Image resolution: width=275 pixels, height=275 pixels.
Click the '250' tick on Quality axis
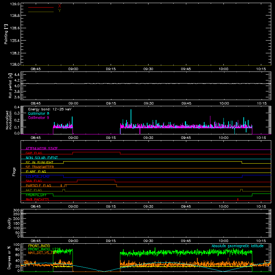16,214
